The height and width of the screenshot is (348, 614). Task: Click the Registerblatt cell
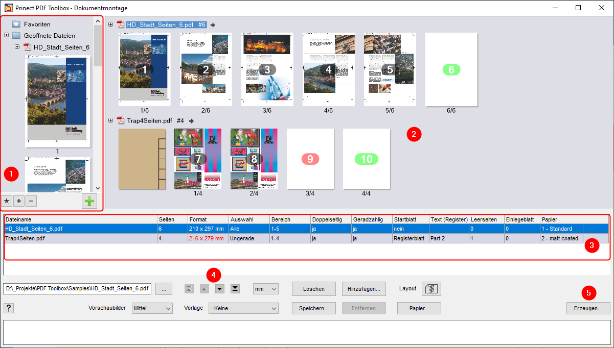411,238
